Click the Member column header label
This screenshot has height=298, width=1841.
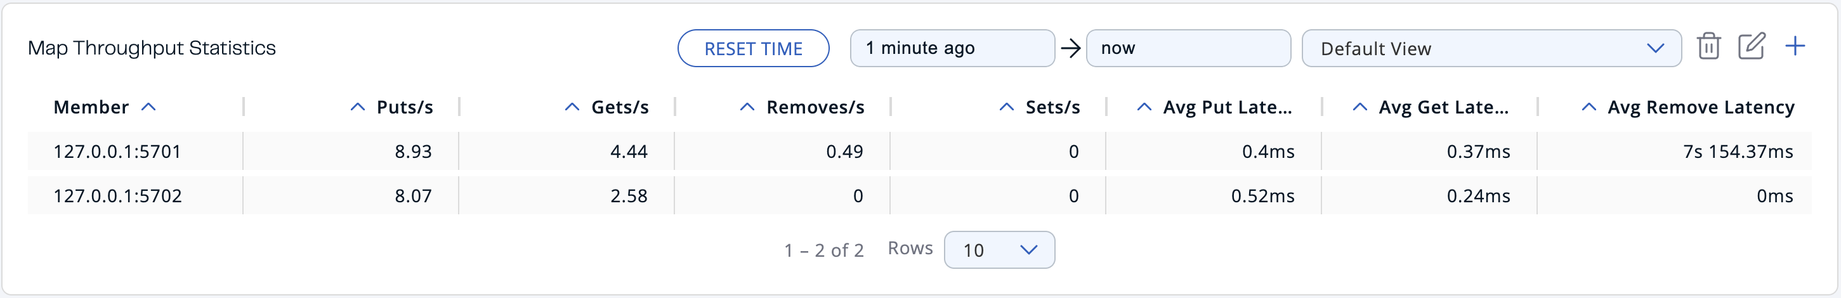(x=91, y=107)
